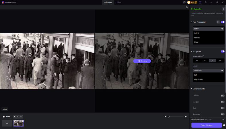Click the Autopilot lightning icon
The width and height of the screenshot is (226, 129).
[192, 9]
